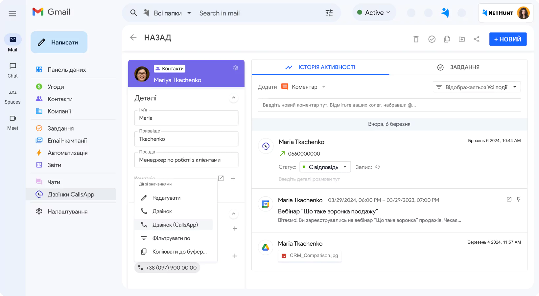Image resolution: width=539 pixels, height=296 pixels.
Task: Select Редагувати from context menu
Action: [174, 198]
